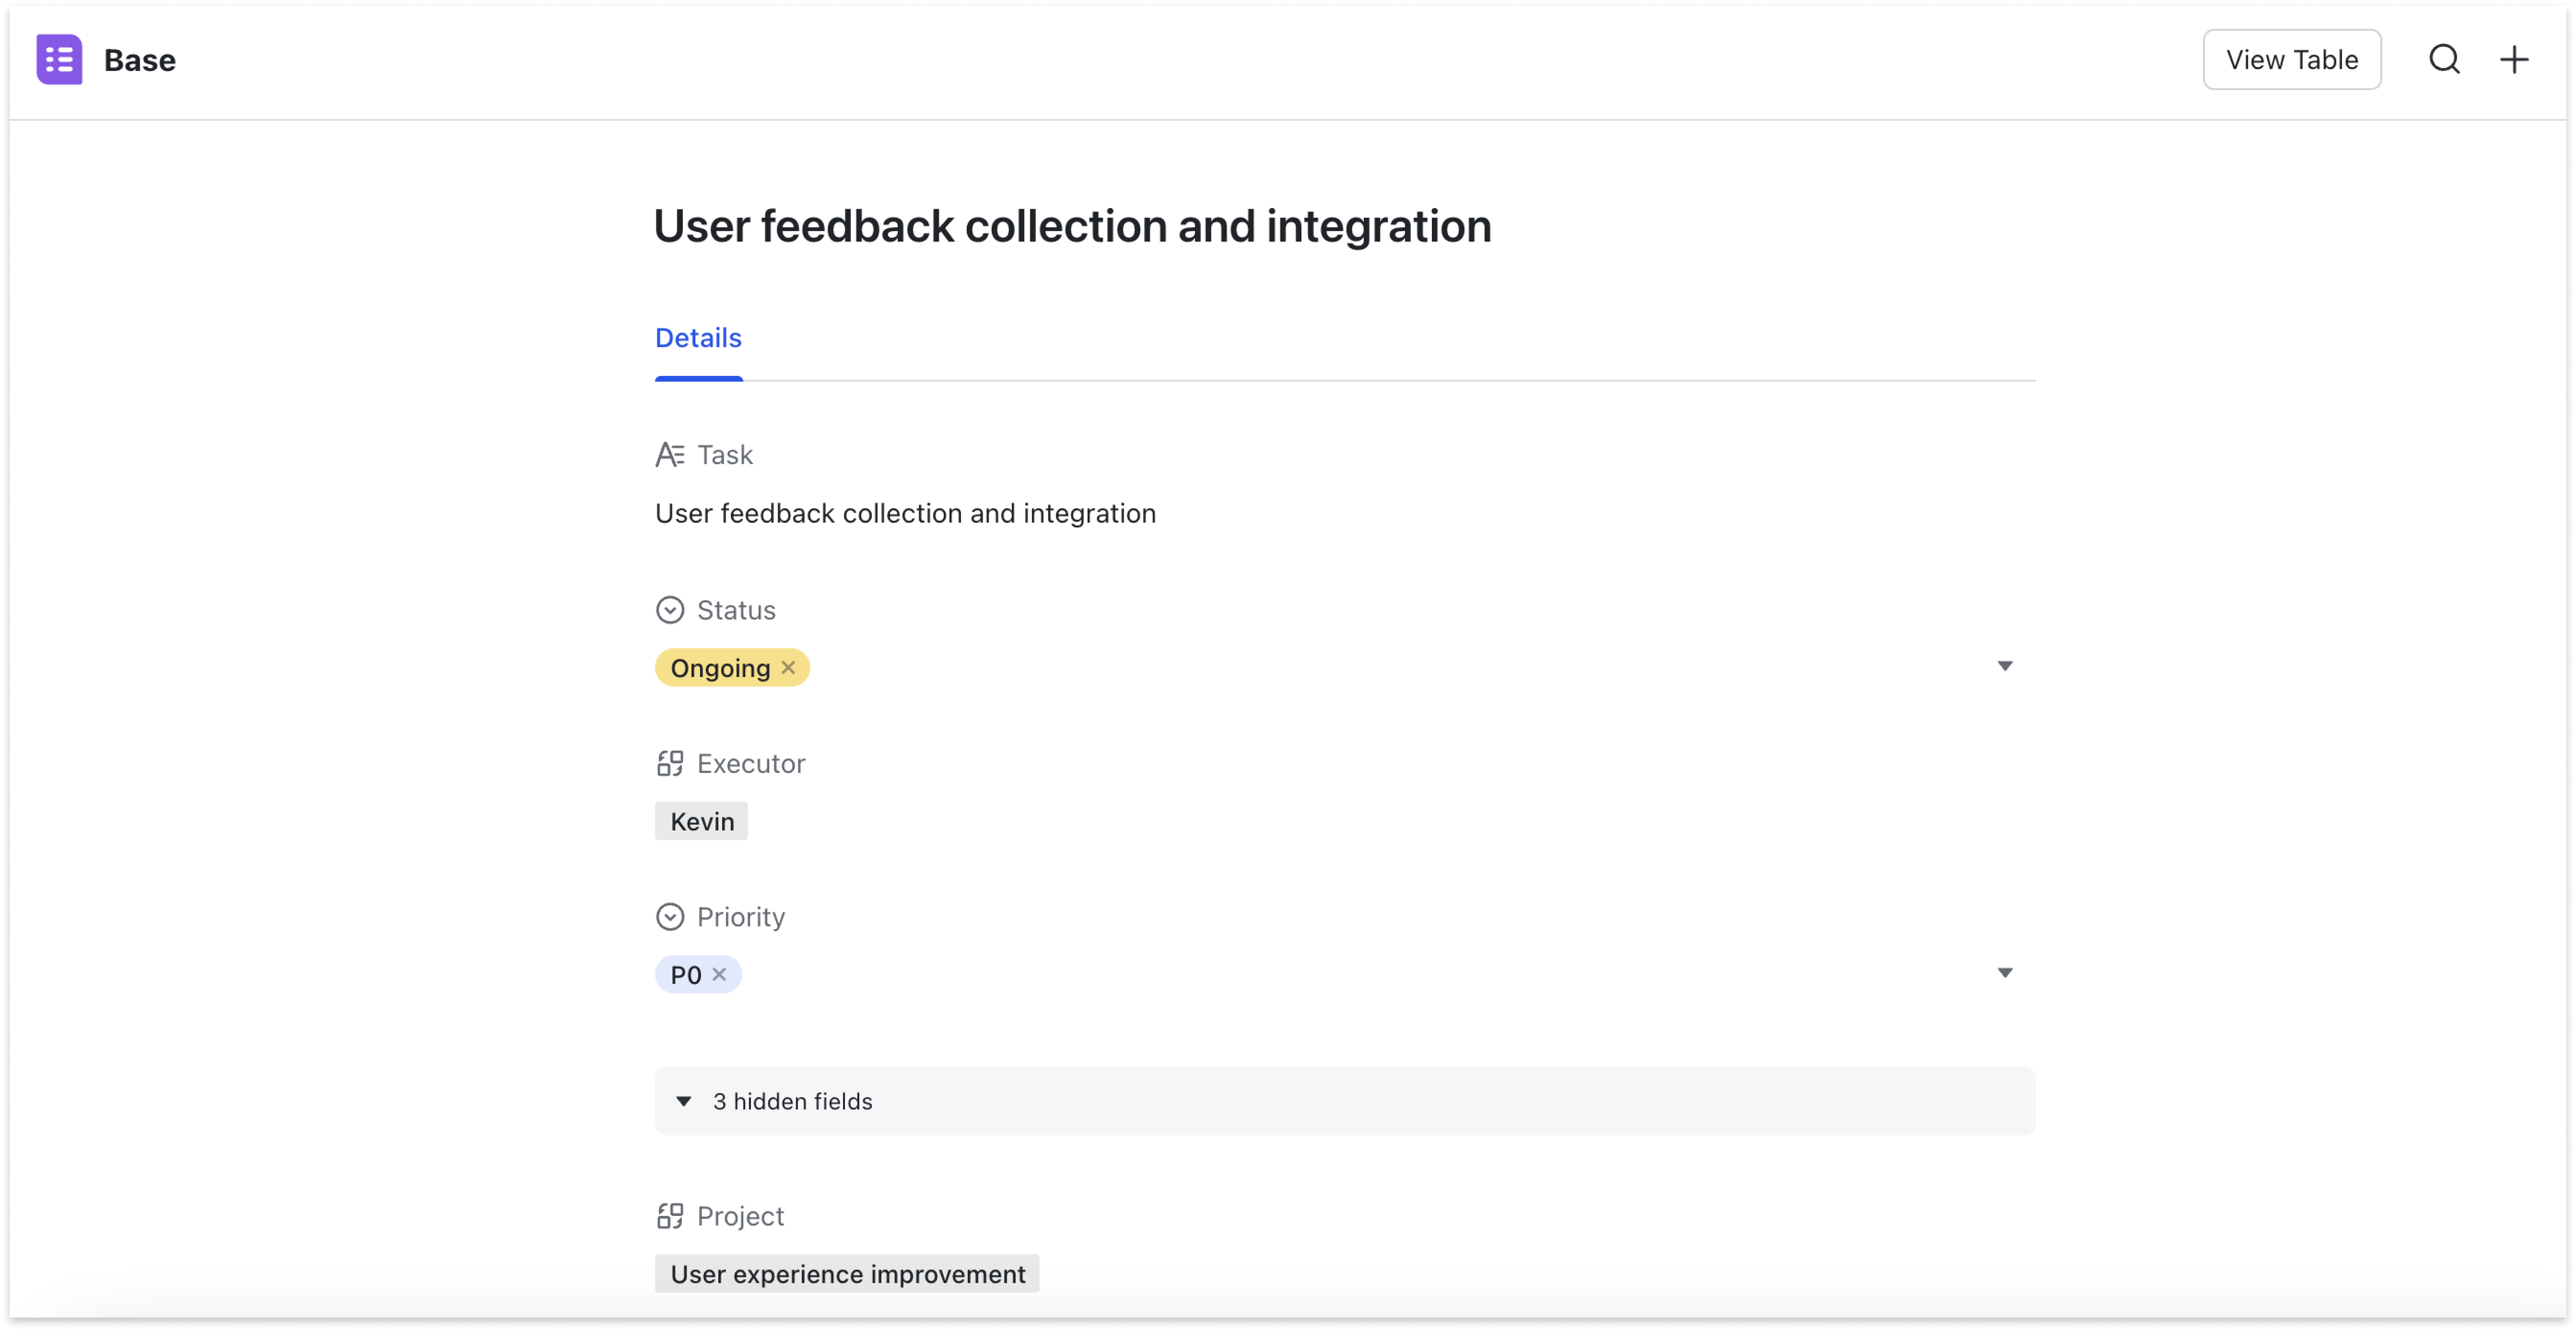Edit the Task text value field
Image resolution: width=2576 pixels, height=1331 pixels.
(x=904, y=514)
